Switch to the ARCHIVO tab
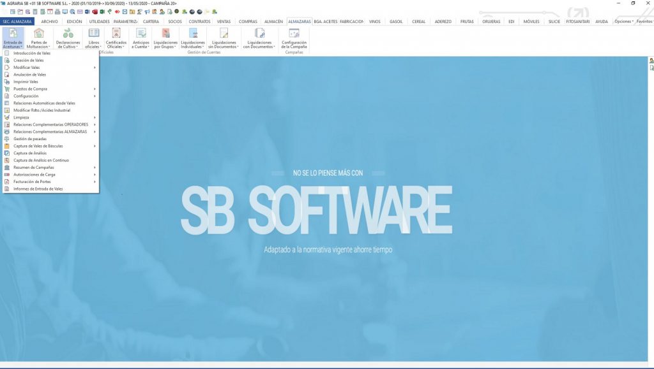This screenshot has height=369, width=654. (50, 21)
